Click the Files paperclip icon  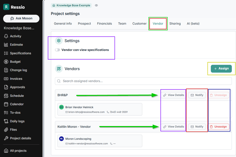pos(6,130)
